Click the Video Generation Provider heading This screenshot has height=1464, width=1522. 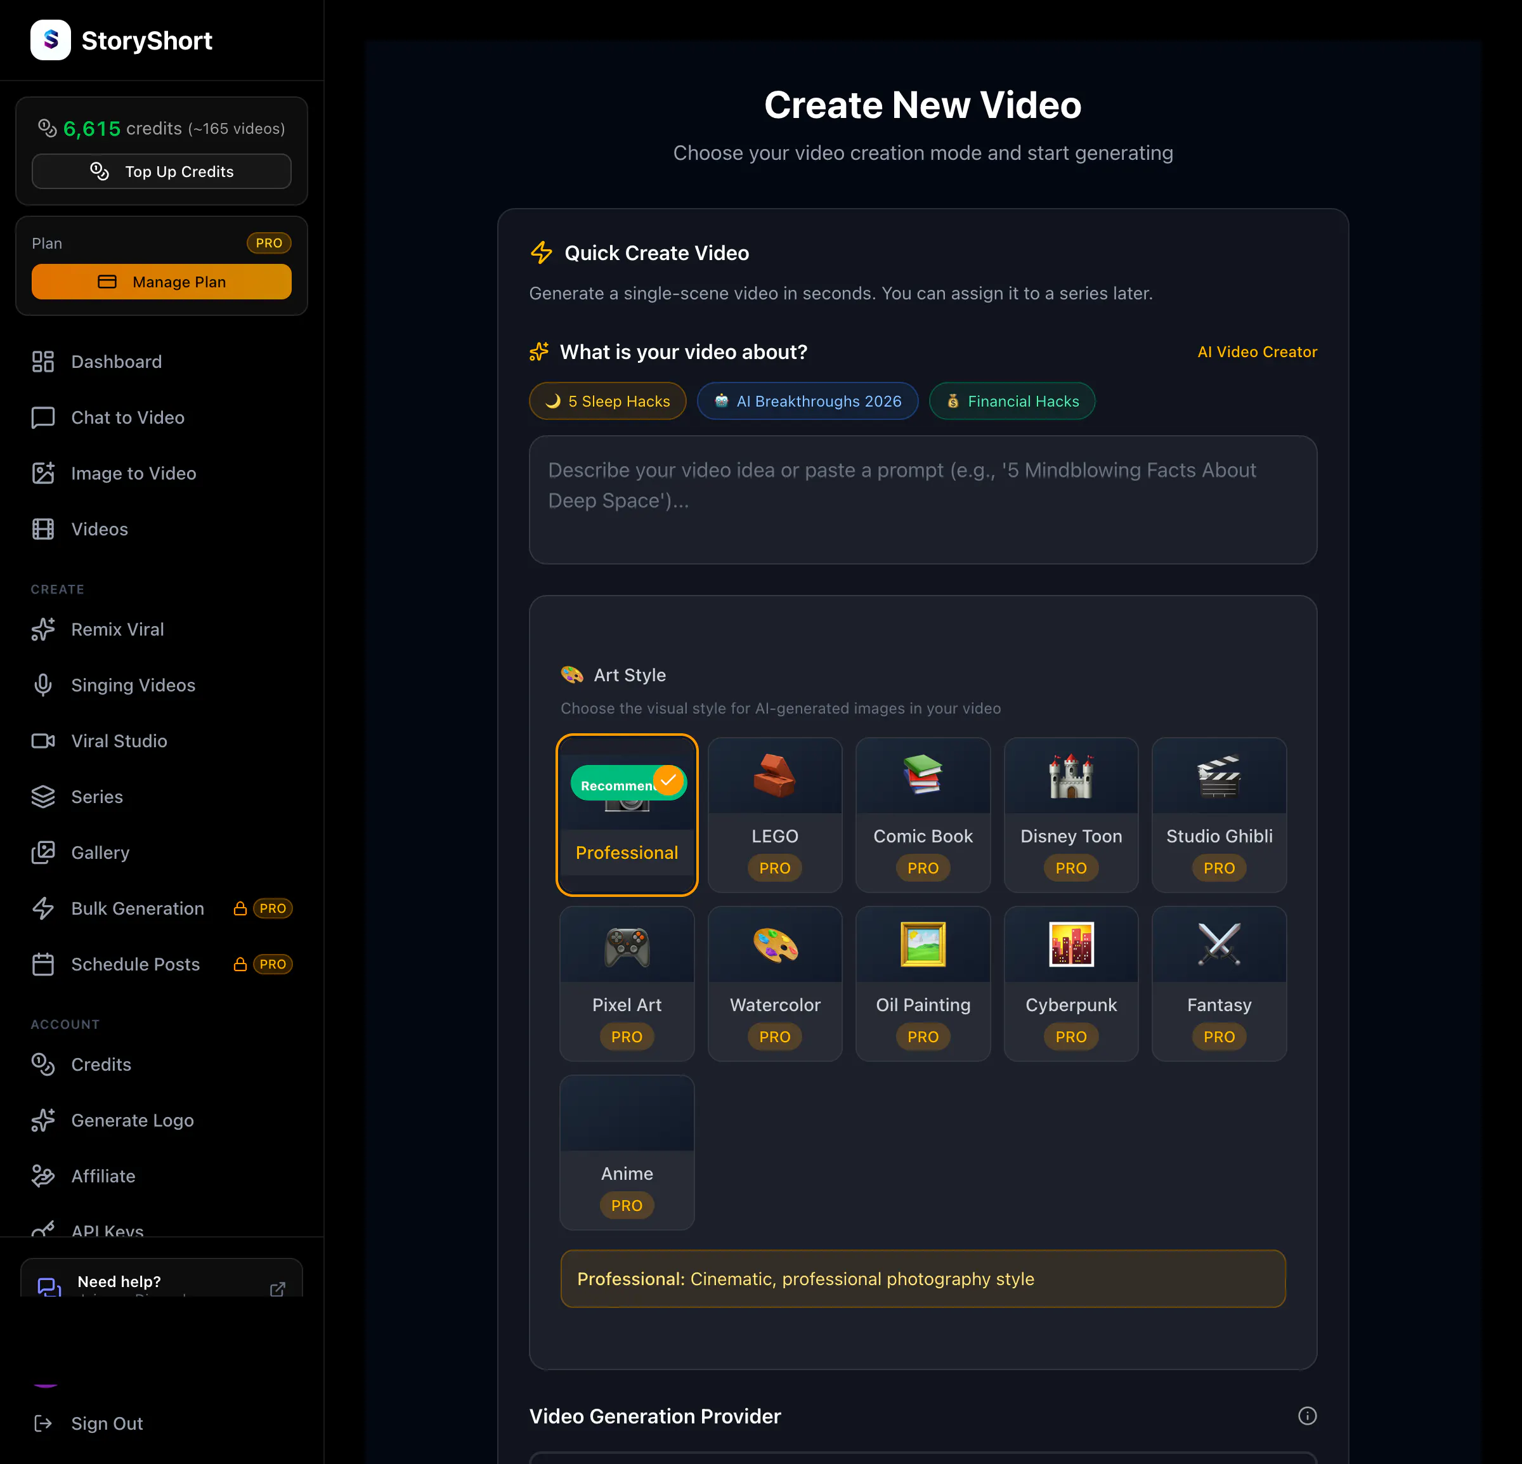(655, 1416)
